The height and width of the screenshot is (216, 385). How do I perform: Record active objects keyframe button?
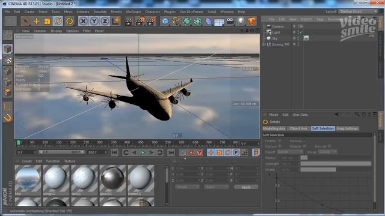182,152
